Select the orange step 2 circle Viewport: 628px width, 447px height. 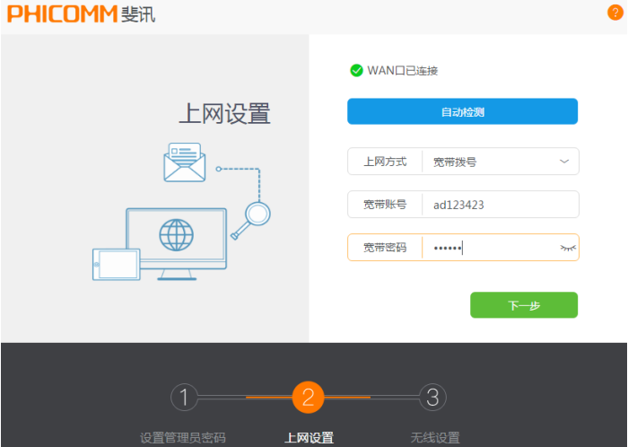pyautogui.click(x=308, y=396)
